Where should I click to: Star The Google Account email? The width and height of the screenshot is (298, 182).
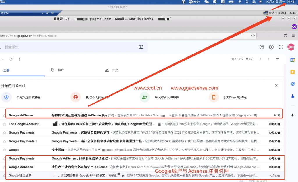tap(4, 124)
